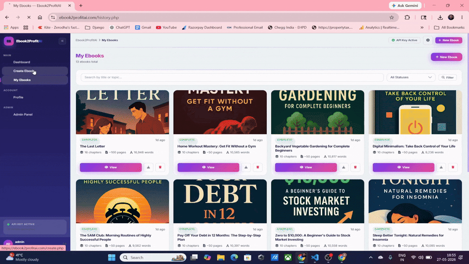Viewport: 469px width, 264px height.
Task: Open the All Statuses dropdown
Action: click(411, 77)
